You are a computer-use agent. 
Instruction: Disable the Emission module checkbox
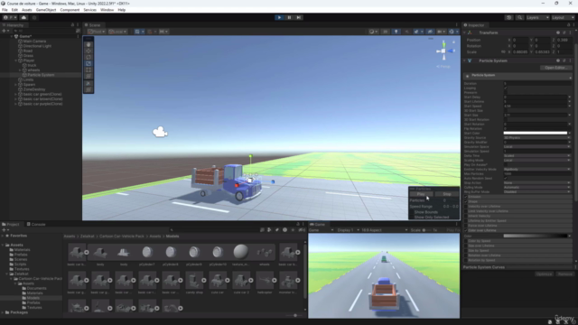pyautogui.click(x=466, y=197)
